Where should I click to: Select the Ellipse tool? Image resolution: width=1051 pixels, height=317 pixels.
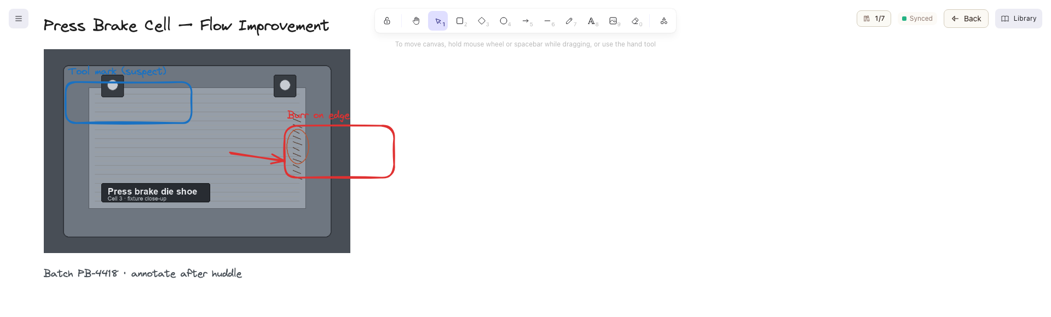click(x=504, y=21)
